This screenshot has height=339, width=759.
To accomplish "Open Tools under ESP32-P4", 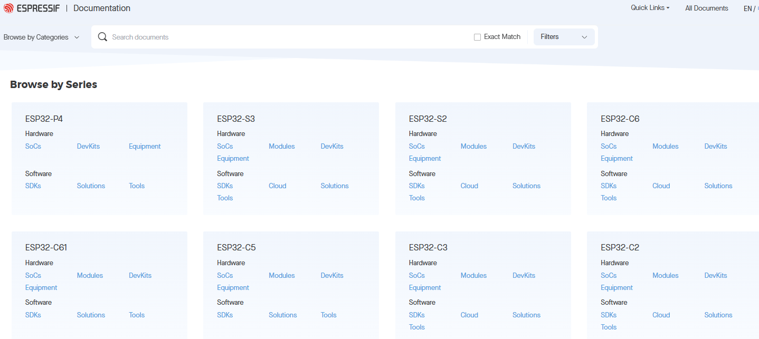I will point(137,186).
